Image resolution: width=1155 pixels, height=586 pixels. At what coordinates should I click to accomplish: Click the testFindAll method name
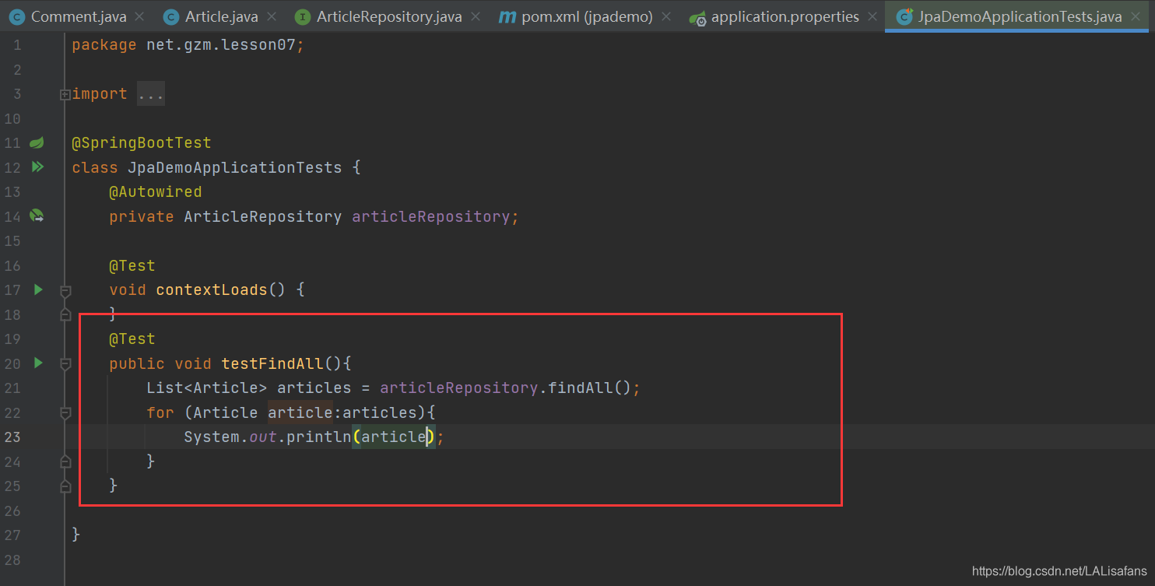click(x=272, y=363)
